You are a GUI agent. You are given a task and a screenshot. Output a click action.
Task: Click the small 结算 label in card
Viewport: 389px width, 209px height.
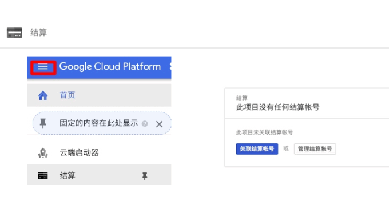(241, 98)
